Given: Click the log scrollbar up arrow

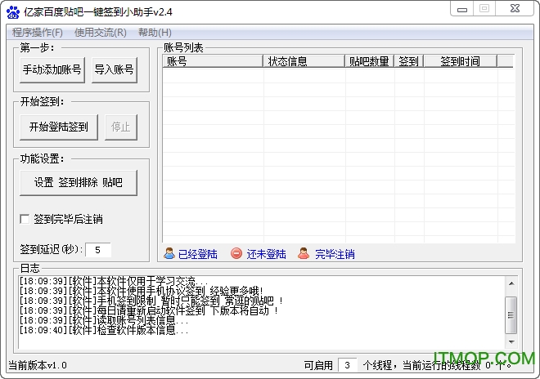Looking at the screenshot, I should pyautogui.click(x=511, y=283).
